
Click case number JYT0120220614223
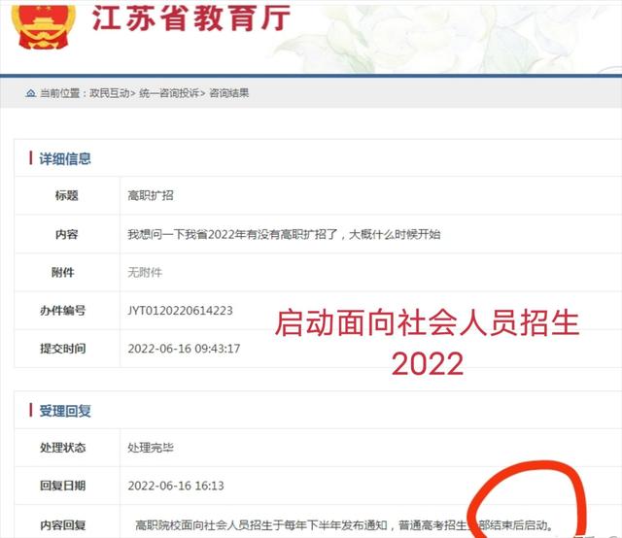coord(180,311)
